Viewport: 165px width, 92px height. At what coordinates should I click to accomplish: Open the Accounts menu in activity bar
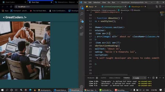click(x=81, y=87)
